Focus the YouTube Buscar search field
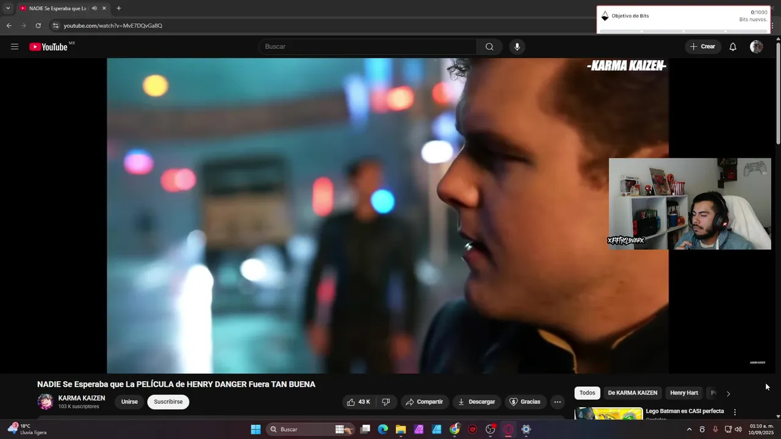Viewport: 781px width, 439px height. coord(368,47)
